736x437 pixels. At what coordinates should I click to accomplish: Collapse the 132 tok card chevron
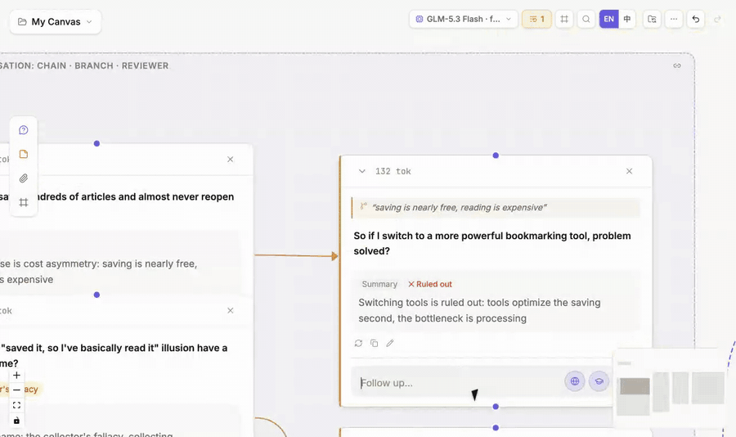(362, 172)
